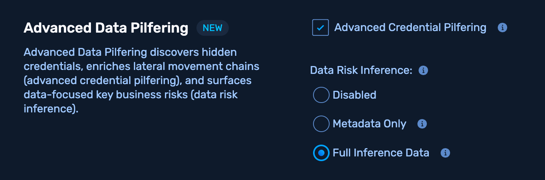
Task: Click the Advanced Credential Pilfering label text
Action: (410, 28)
